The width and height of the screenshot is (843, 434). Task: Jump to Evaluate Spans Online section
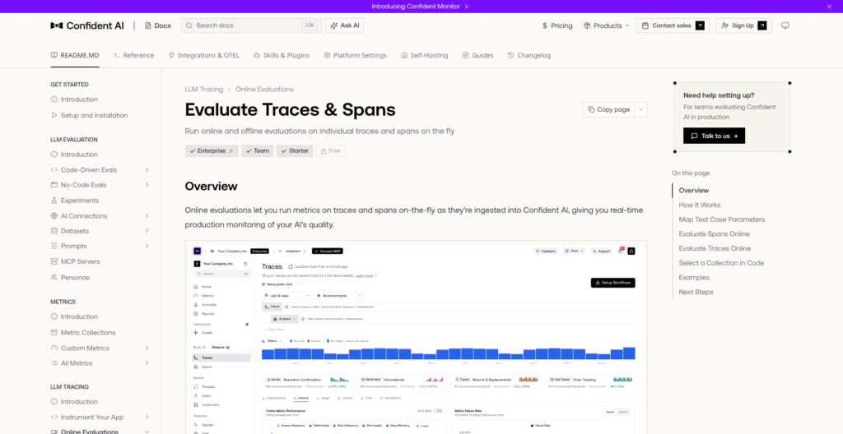point(714,234)
